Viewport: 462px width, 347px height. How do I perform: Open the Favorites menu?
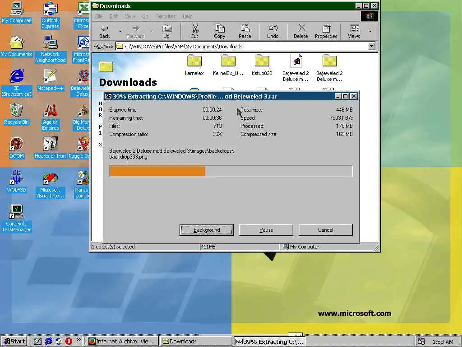[x=165, y=16]
